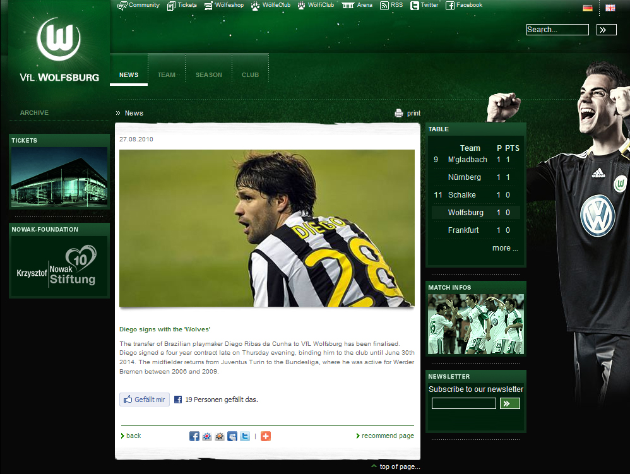The width and height of the screenshot is (630, 474).
Task: Click the "19 Personen gefällt das." text
Action: pyautogui.click(x=222, y=400)
